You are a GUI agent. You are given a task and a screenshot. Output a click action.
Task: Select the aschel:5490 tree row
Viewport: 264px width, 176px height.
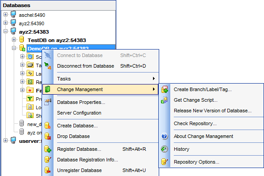click(x=32, y=15)
